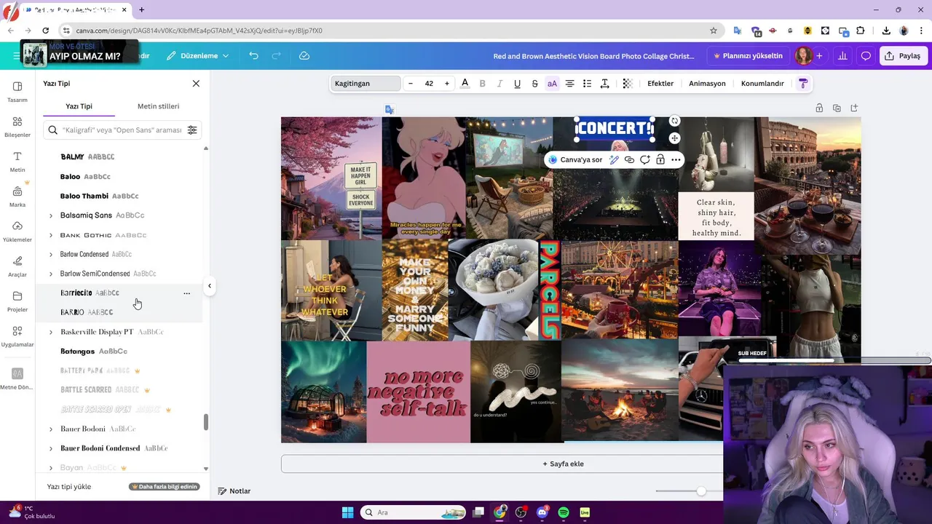Open Araçlar tools panel
Screen dimensions: 932x524
17,266
